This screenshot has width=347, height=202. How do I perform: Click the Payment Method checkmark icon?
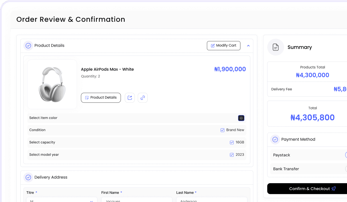[275, 140]
